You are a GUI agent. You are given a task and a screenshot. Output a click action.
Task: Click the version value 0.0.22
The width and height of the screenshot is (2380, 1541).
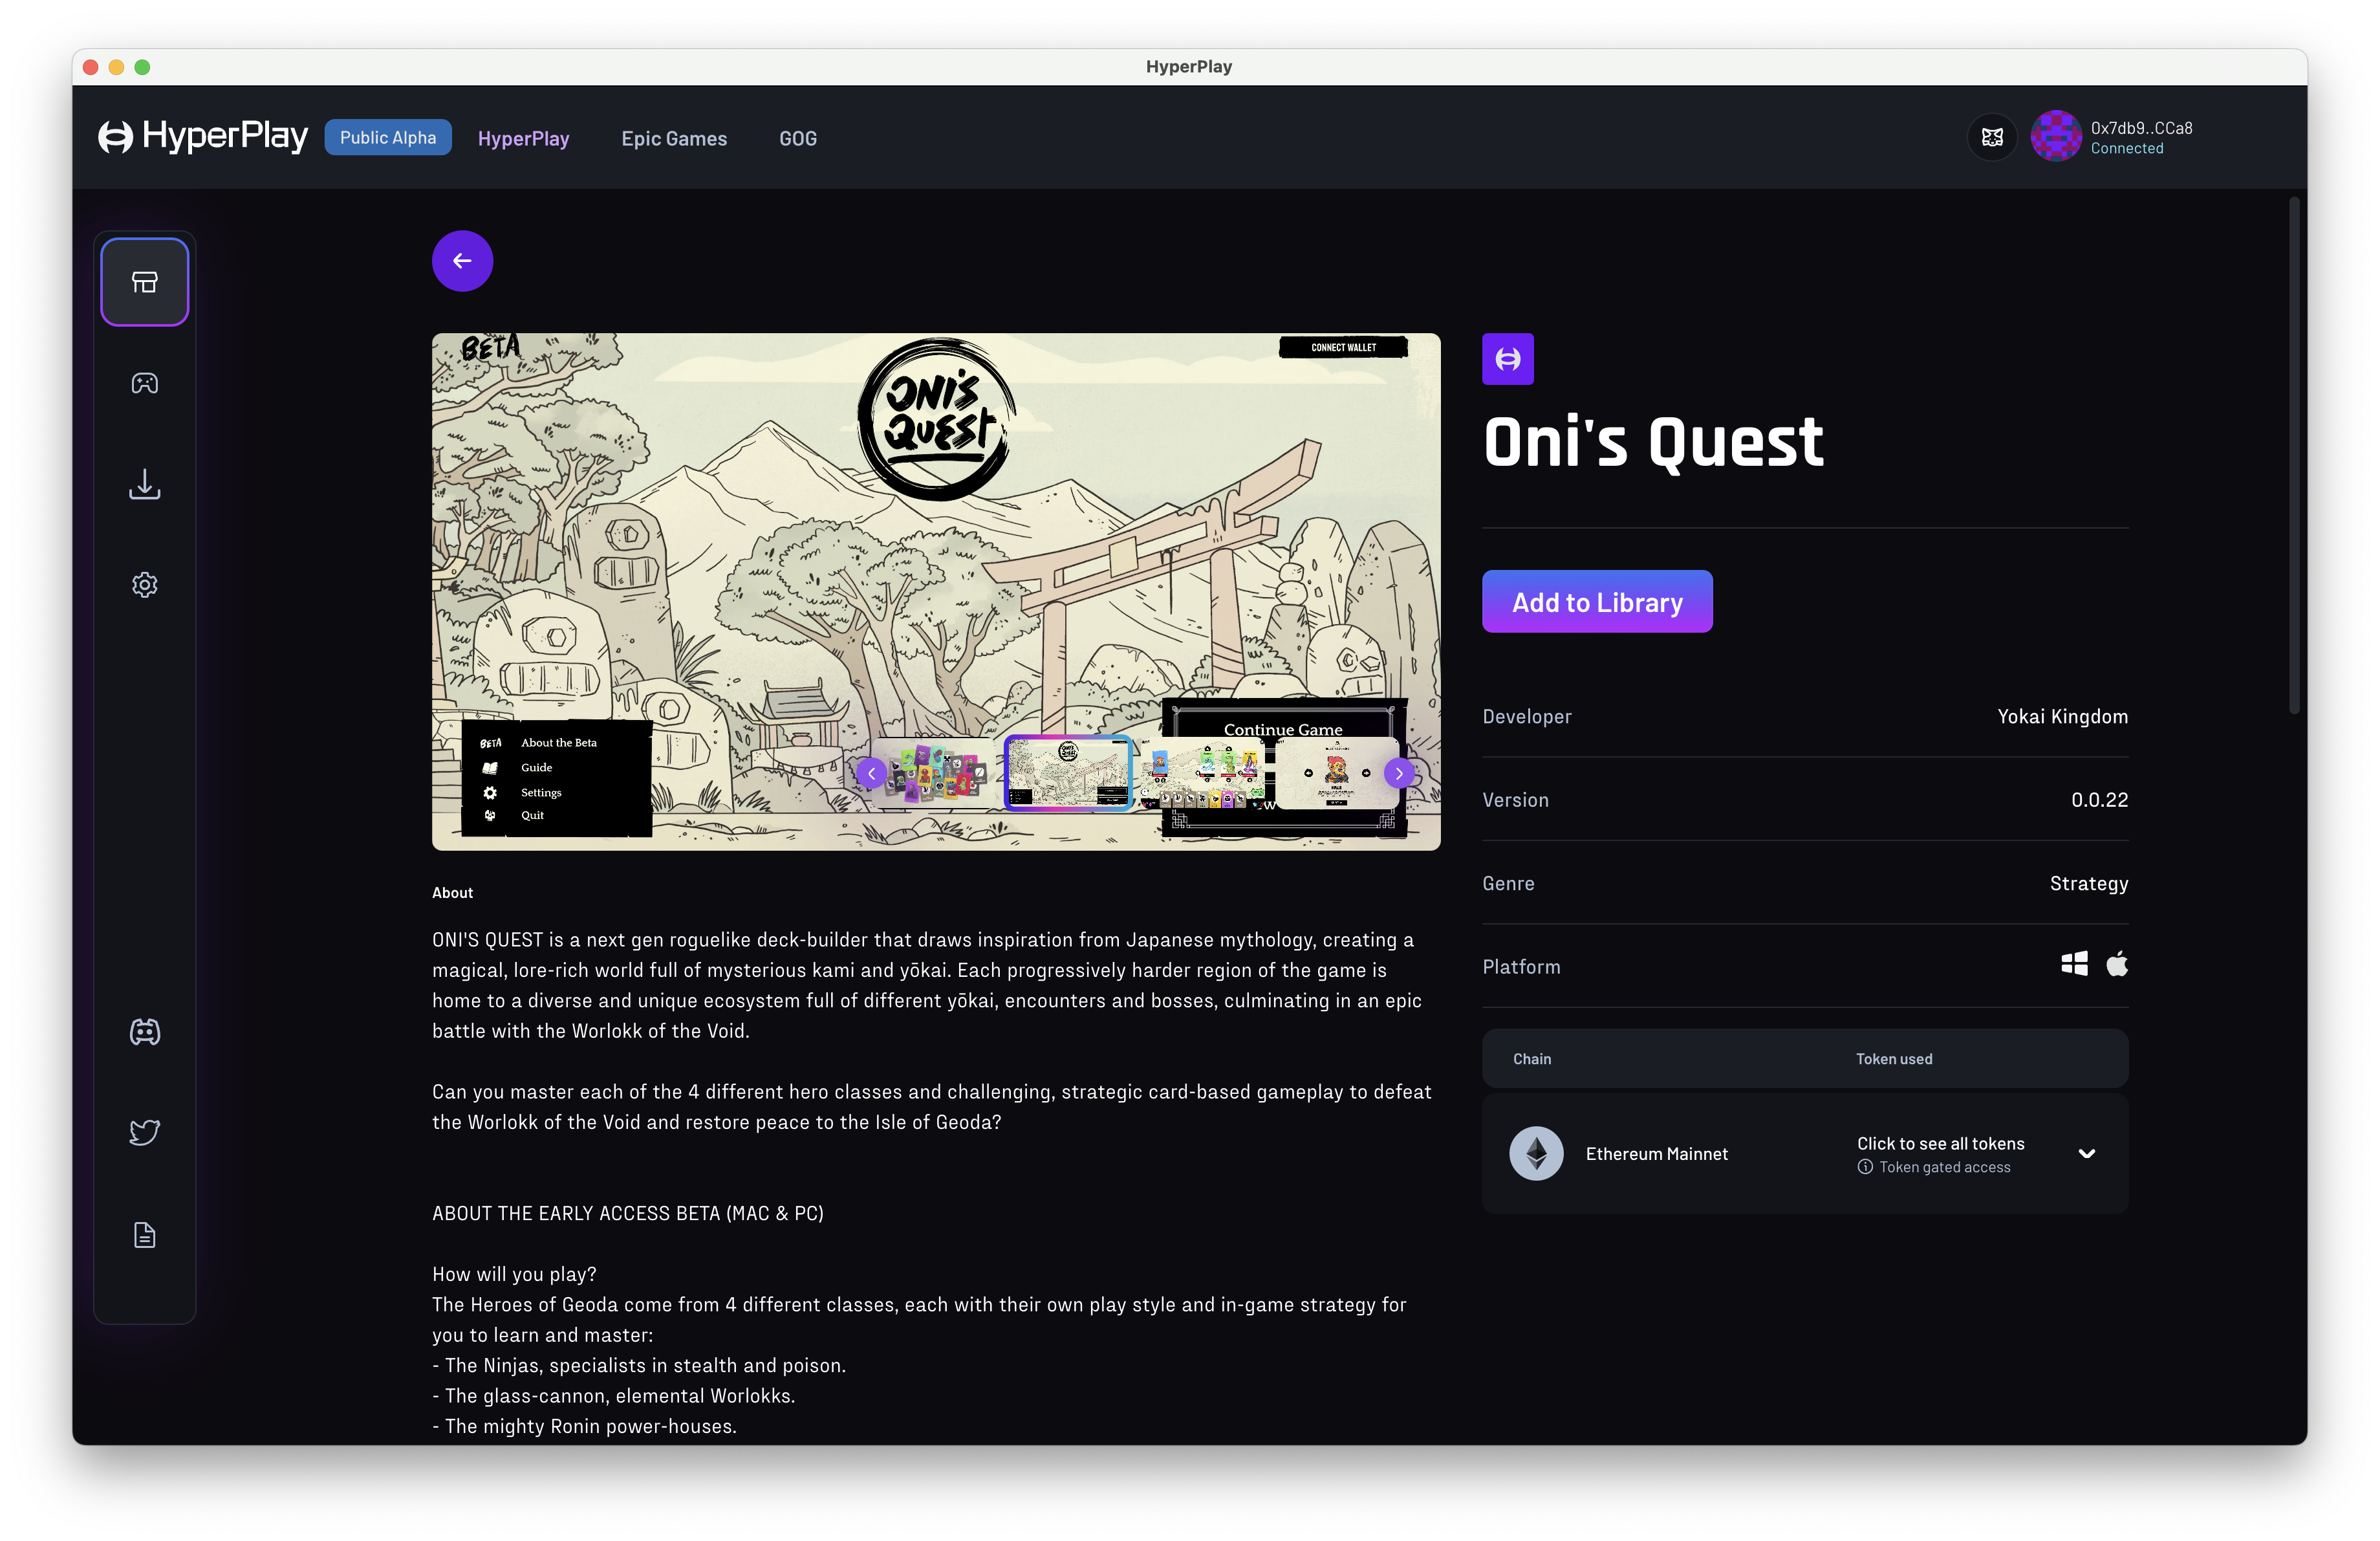point(2100,800)
